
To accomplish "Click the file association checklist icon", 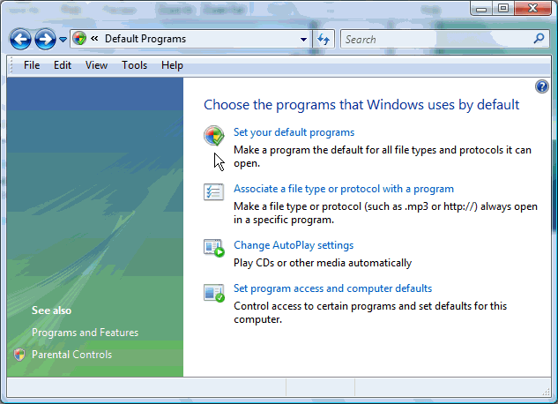I will click(213, 191).
